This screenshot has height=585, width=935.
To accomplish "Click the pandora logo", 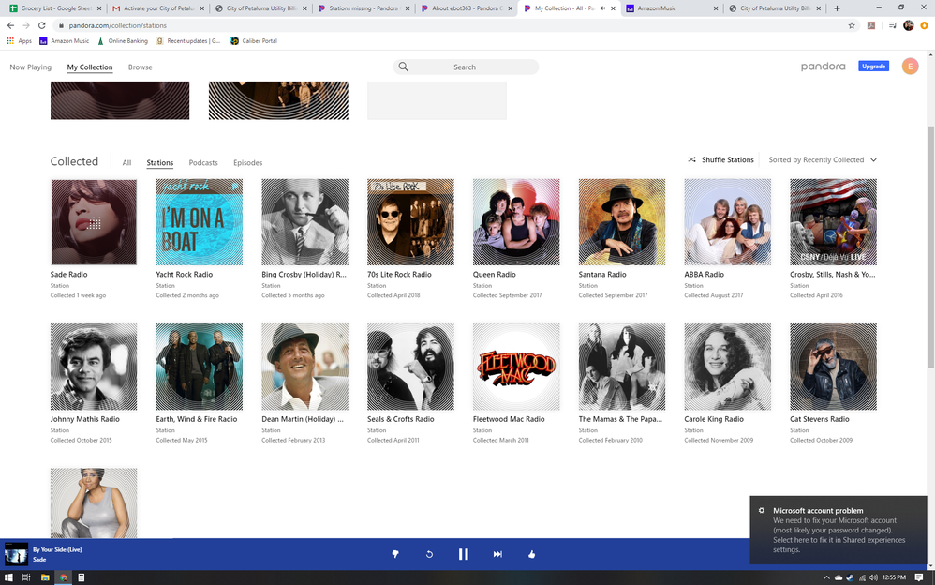I will pyautogui.click(x=823, y=67).
